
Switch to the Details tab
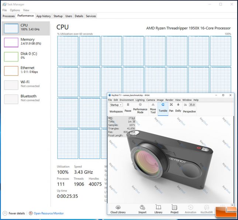(79, 16)
